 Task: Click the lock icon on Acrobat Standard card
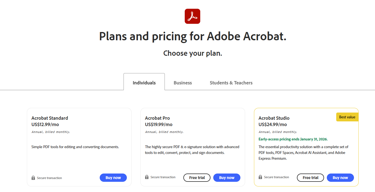33,178
